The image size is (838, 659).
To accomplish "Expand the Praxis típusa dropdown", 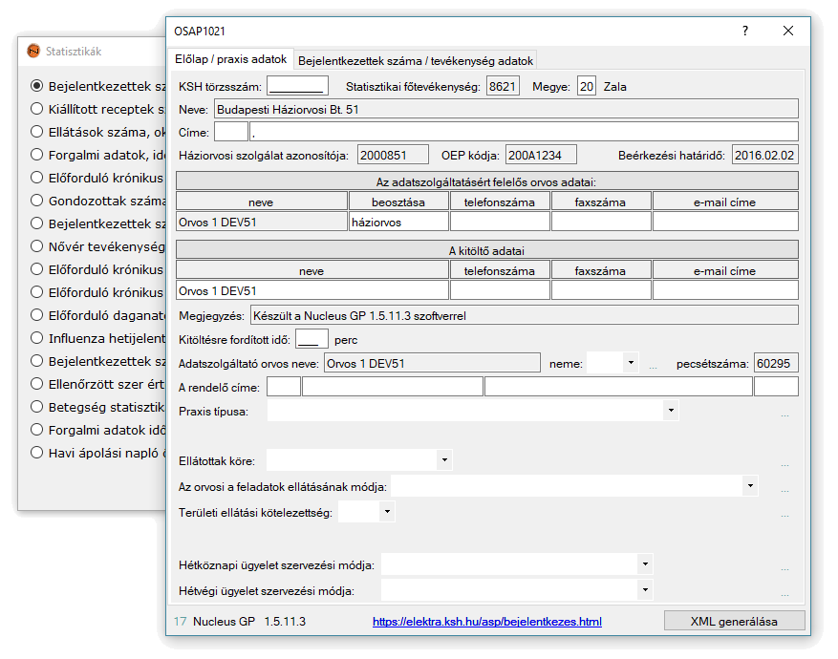I will click(671, 411).
